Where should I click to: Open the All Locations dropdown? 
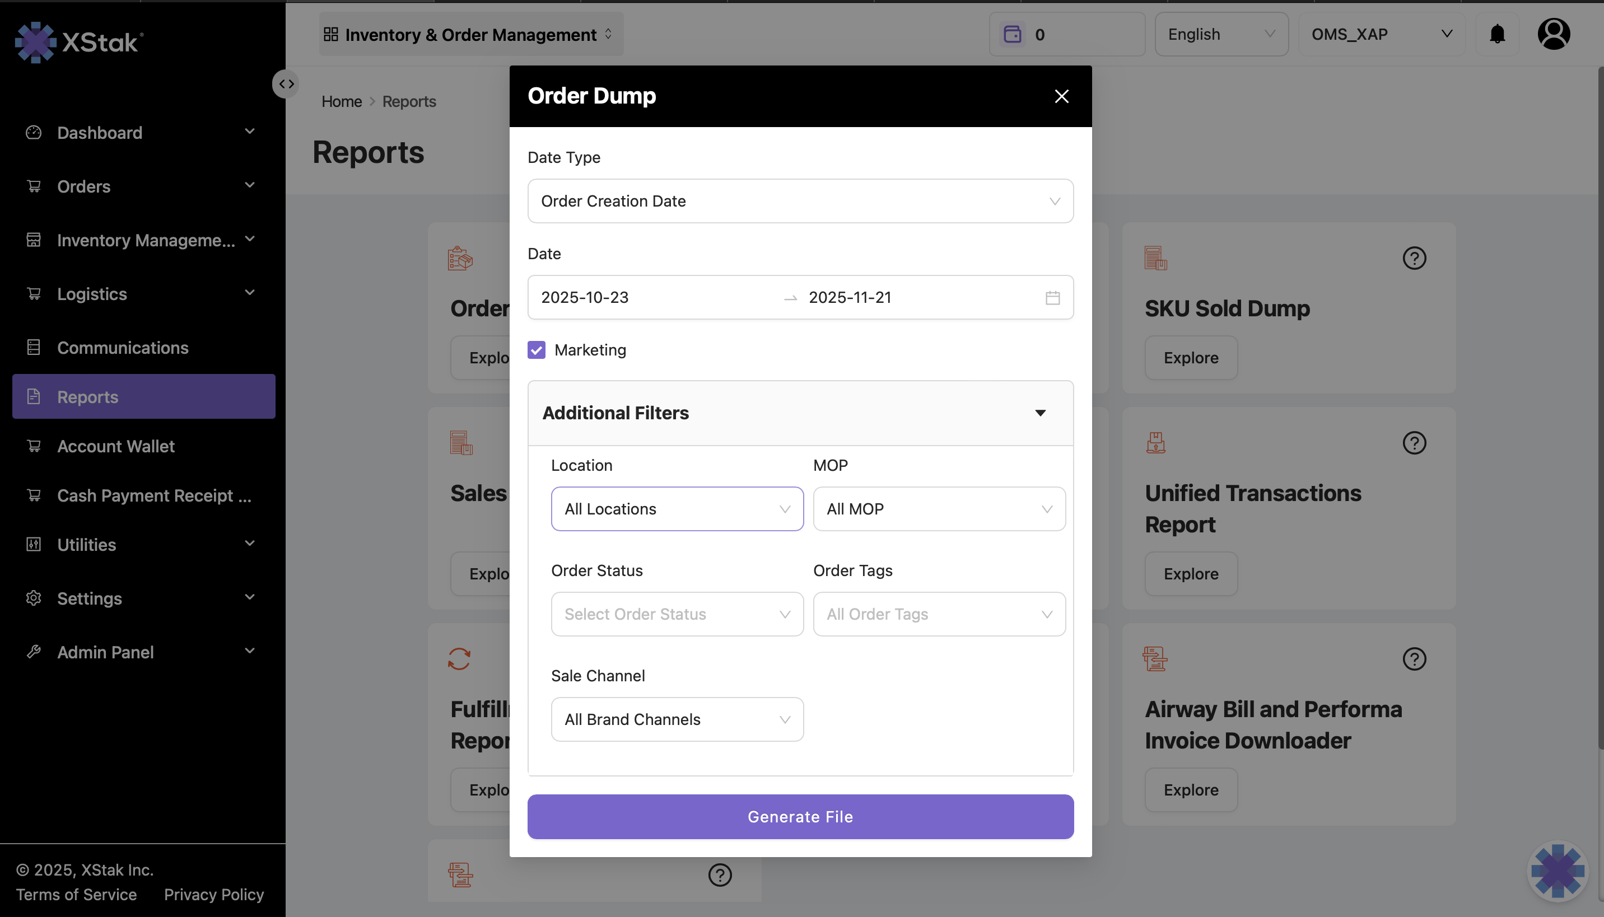pos(677,509)
